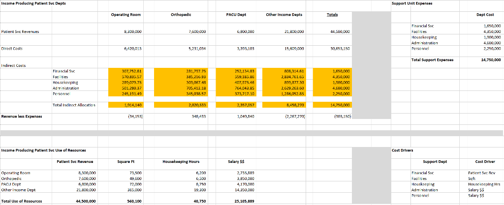This screenshot has height=205, width=504.
Task: Select the 'Direct Costs' row label
Action: click(12, 49)
